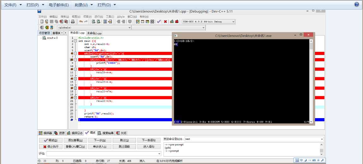The image size is (363, 164).
Task: Click the Close all files toolbar icon
Action: click(x=66, y=21)
